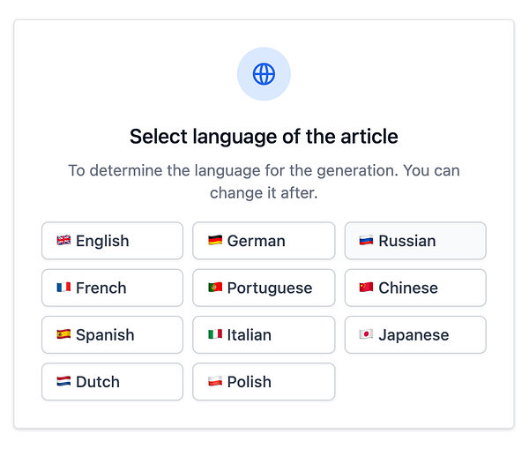The image size is (529, 449).
Task: Click the Japanese flag icon
Action: tap(367, 335)
